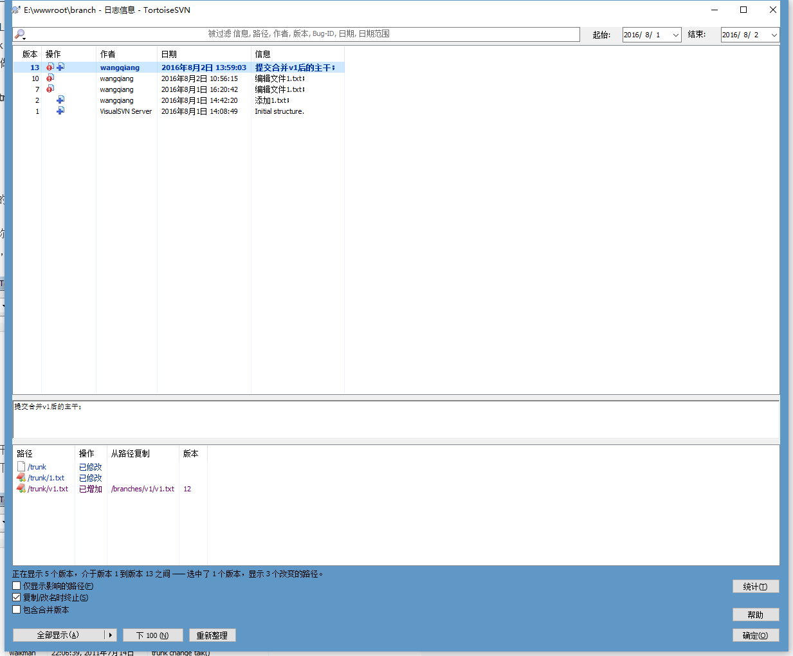Expand arrow beside 全部显示 button
793x656 pixels.
click(x=111, y=635)
